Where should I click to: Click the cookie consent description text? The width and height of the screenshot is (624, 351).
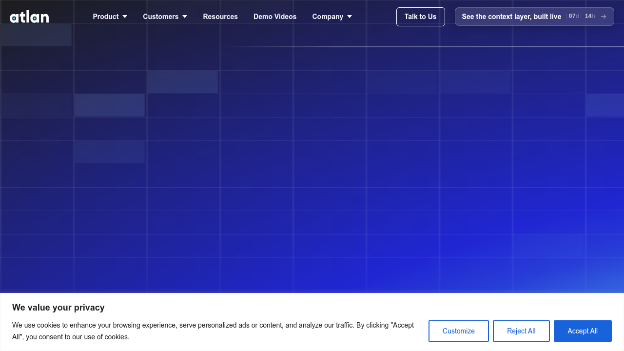pyautogui.click(x=213, y=331)
